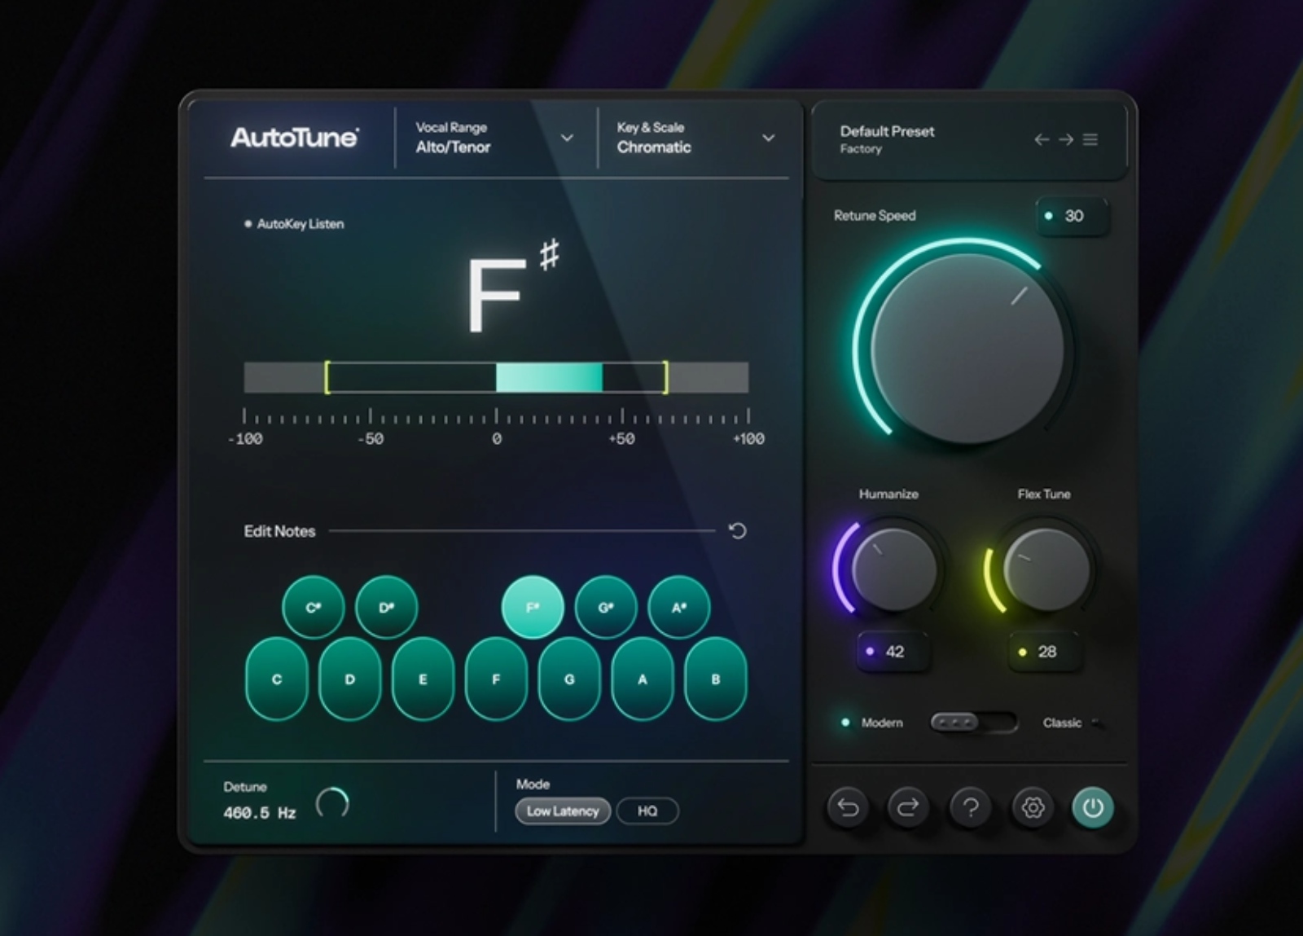This screenshot has height=936, width=1303.
Task: Switch to HQ mode
Action: pyautogui.click(x=647, y=811)
